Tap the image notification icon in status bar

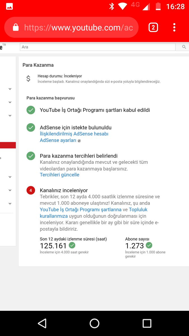tap(9, 6)
